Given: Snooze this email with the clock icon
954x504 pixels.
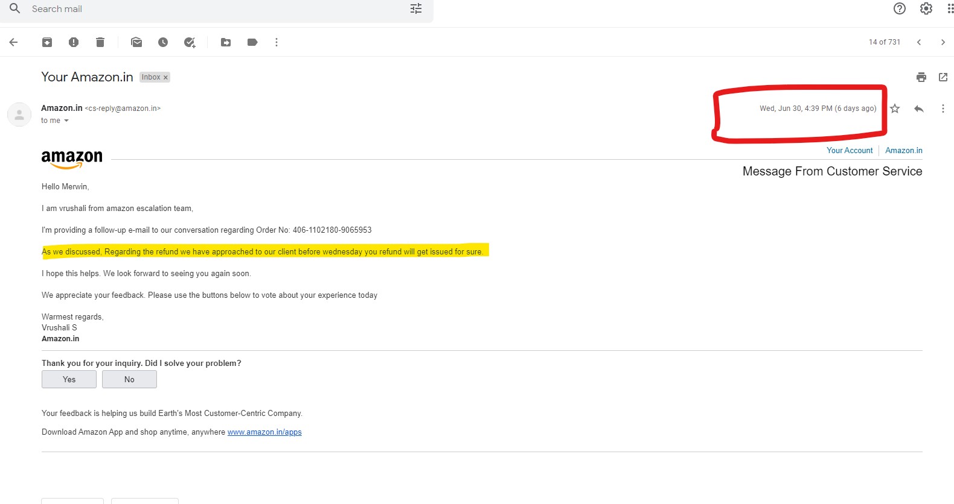Looking at the screenshot, I should pos(163,42).
